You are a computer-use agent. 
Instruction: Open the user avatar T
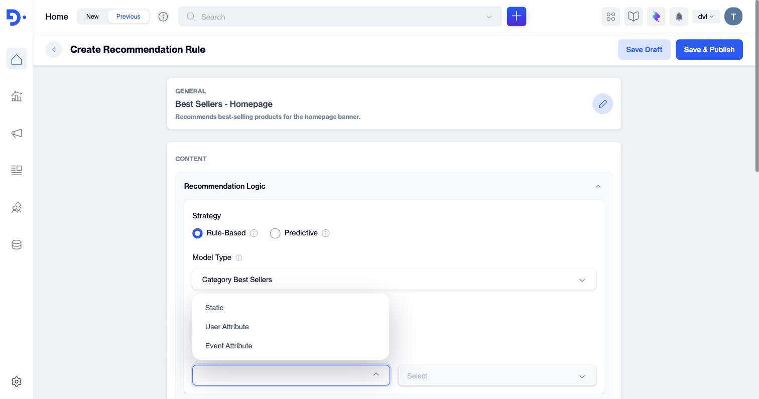(x=733, y=17)
